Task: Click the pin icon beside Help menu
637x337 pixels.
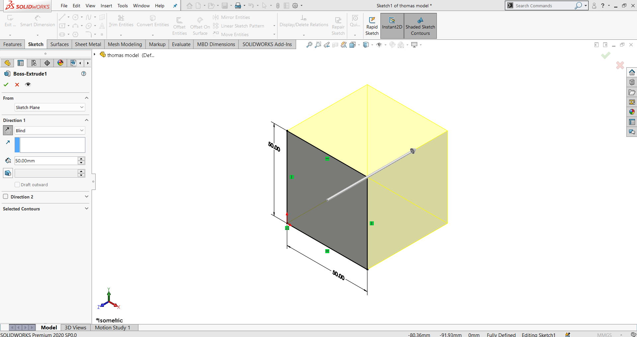Action: pyautogui.click(x=175, y=6)
